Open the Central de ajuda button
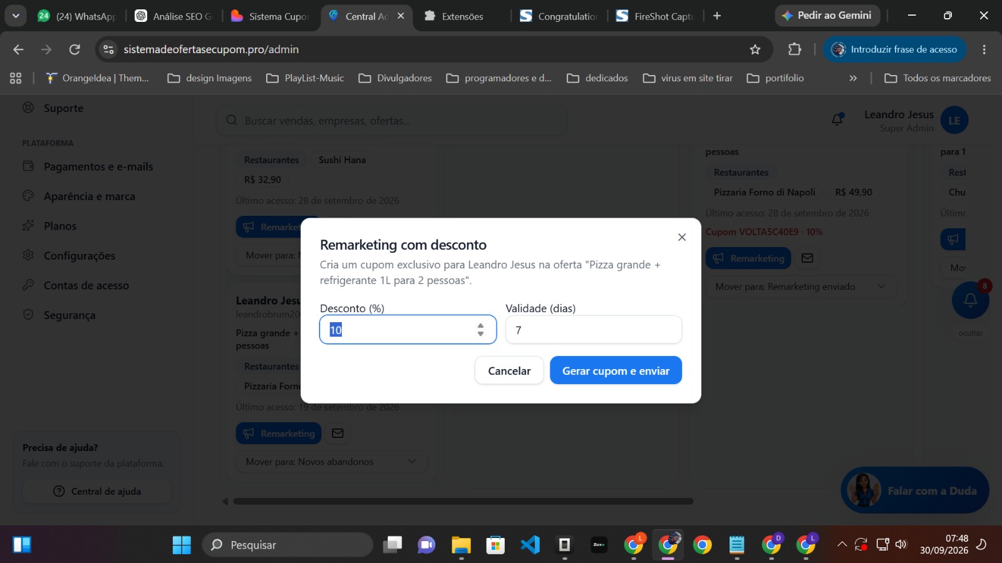 (97, 491)
